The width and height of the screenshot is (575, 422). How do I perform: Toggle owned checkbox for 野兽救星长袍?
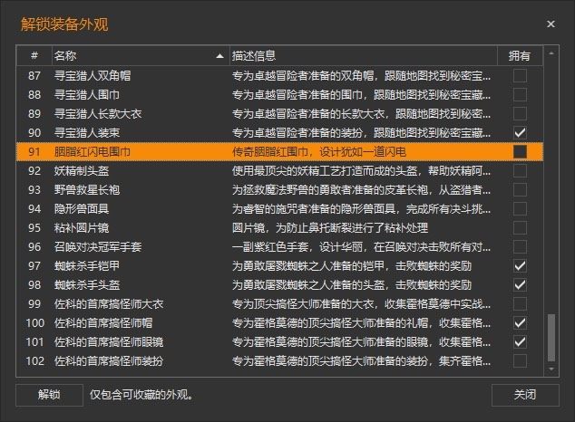pos(520,190)
